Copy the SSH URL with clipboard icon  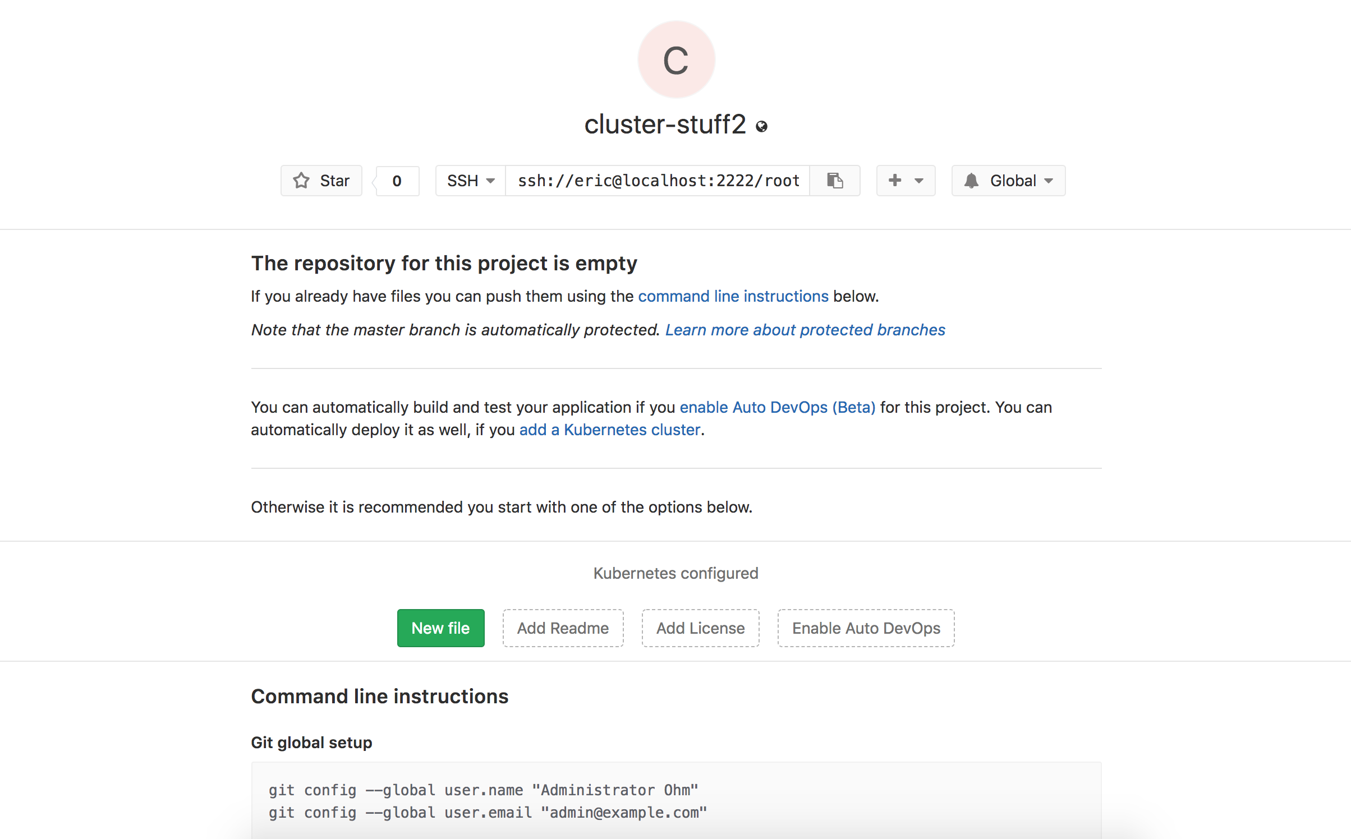click(x=835, y=181)
